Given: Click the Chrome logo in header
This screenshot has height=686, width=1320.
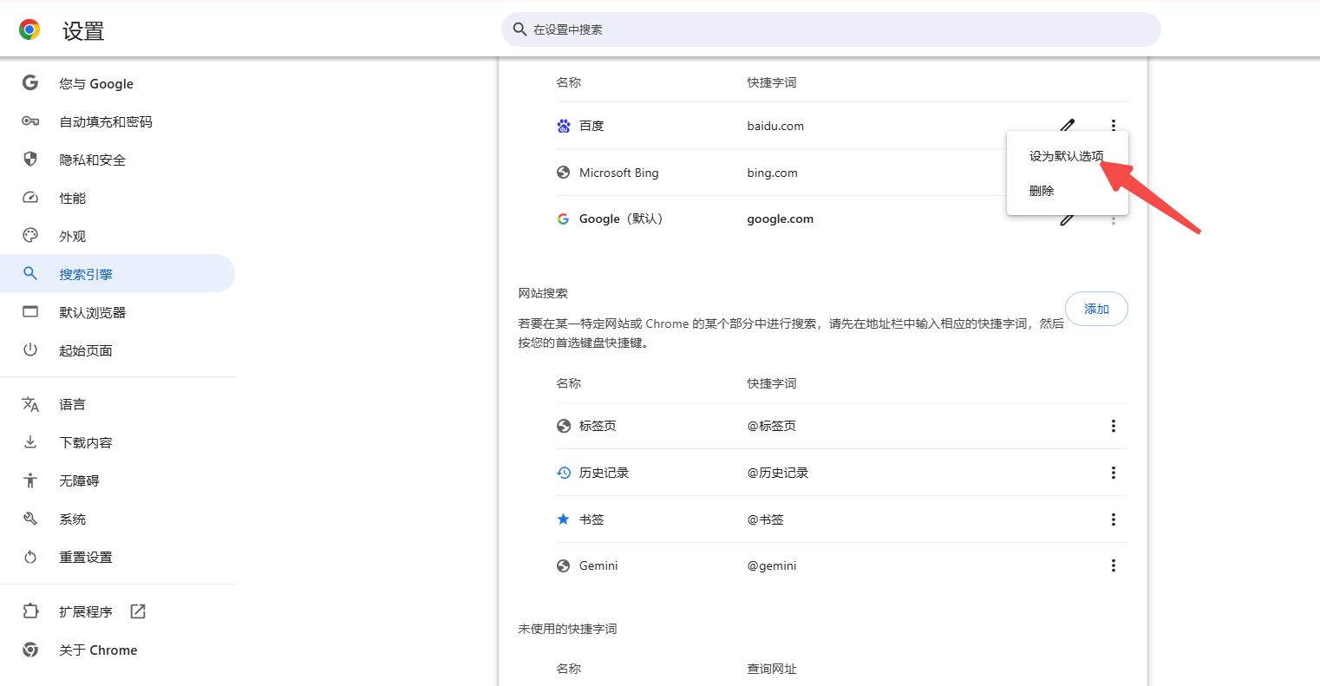Looking at the screenshot, I should tap(29, 30).
